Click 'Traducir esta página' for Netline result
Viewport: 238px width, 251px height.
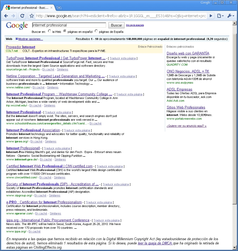pyautogui.click(x=122, y=76)
